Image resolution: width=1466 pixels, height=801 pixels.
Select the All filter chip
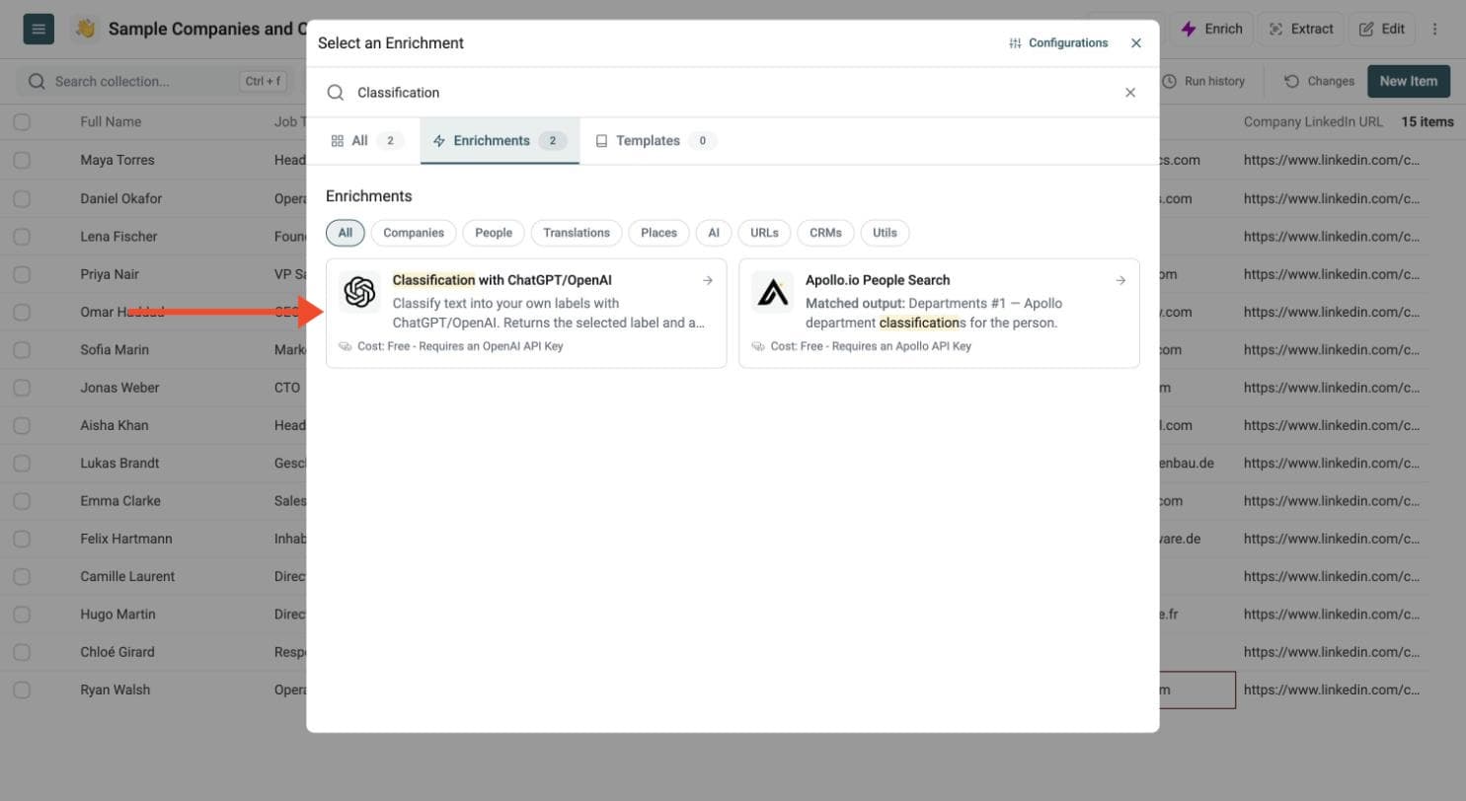pyautogui.click(x=346, y=233)
